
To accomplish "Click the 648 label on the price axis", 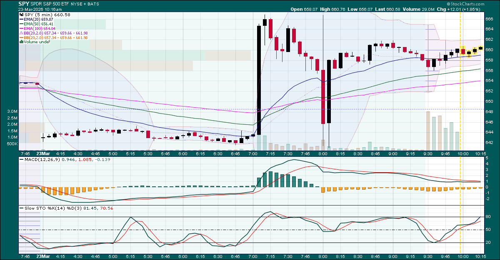I will 490,111.
